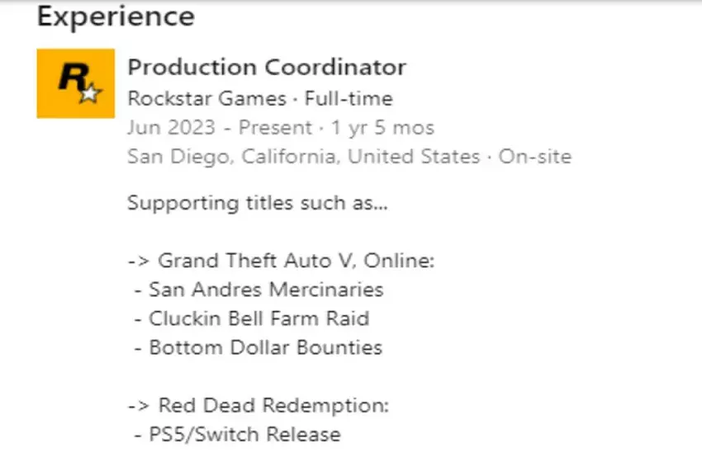
Task: Click the Experience section heading
Action: (116, 16)
